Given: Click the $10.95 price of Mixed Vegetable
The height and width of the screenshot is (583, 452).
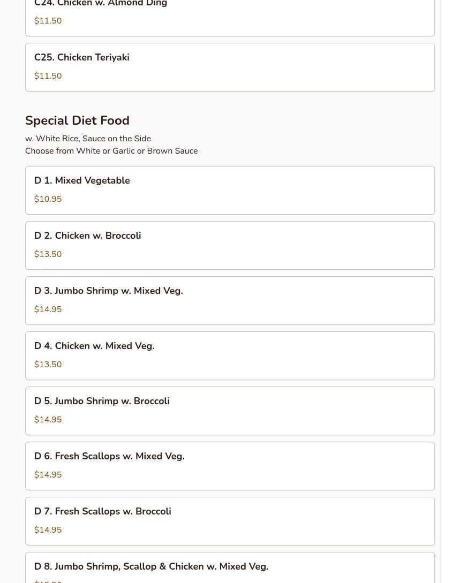Looking at the screenshot, I should 48,199.
